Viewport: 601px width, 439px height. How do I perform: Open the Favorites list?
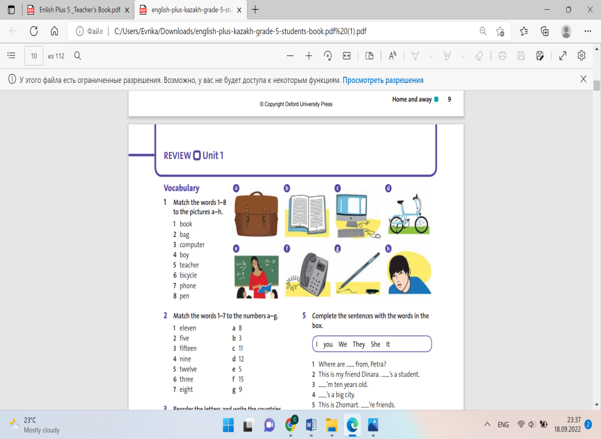524,31
